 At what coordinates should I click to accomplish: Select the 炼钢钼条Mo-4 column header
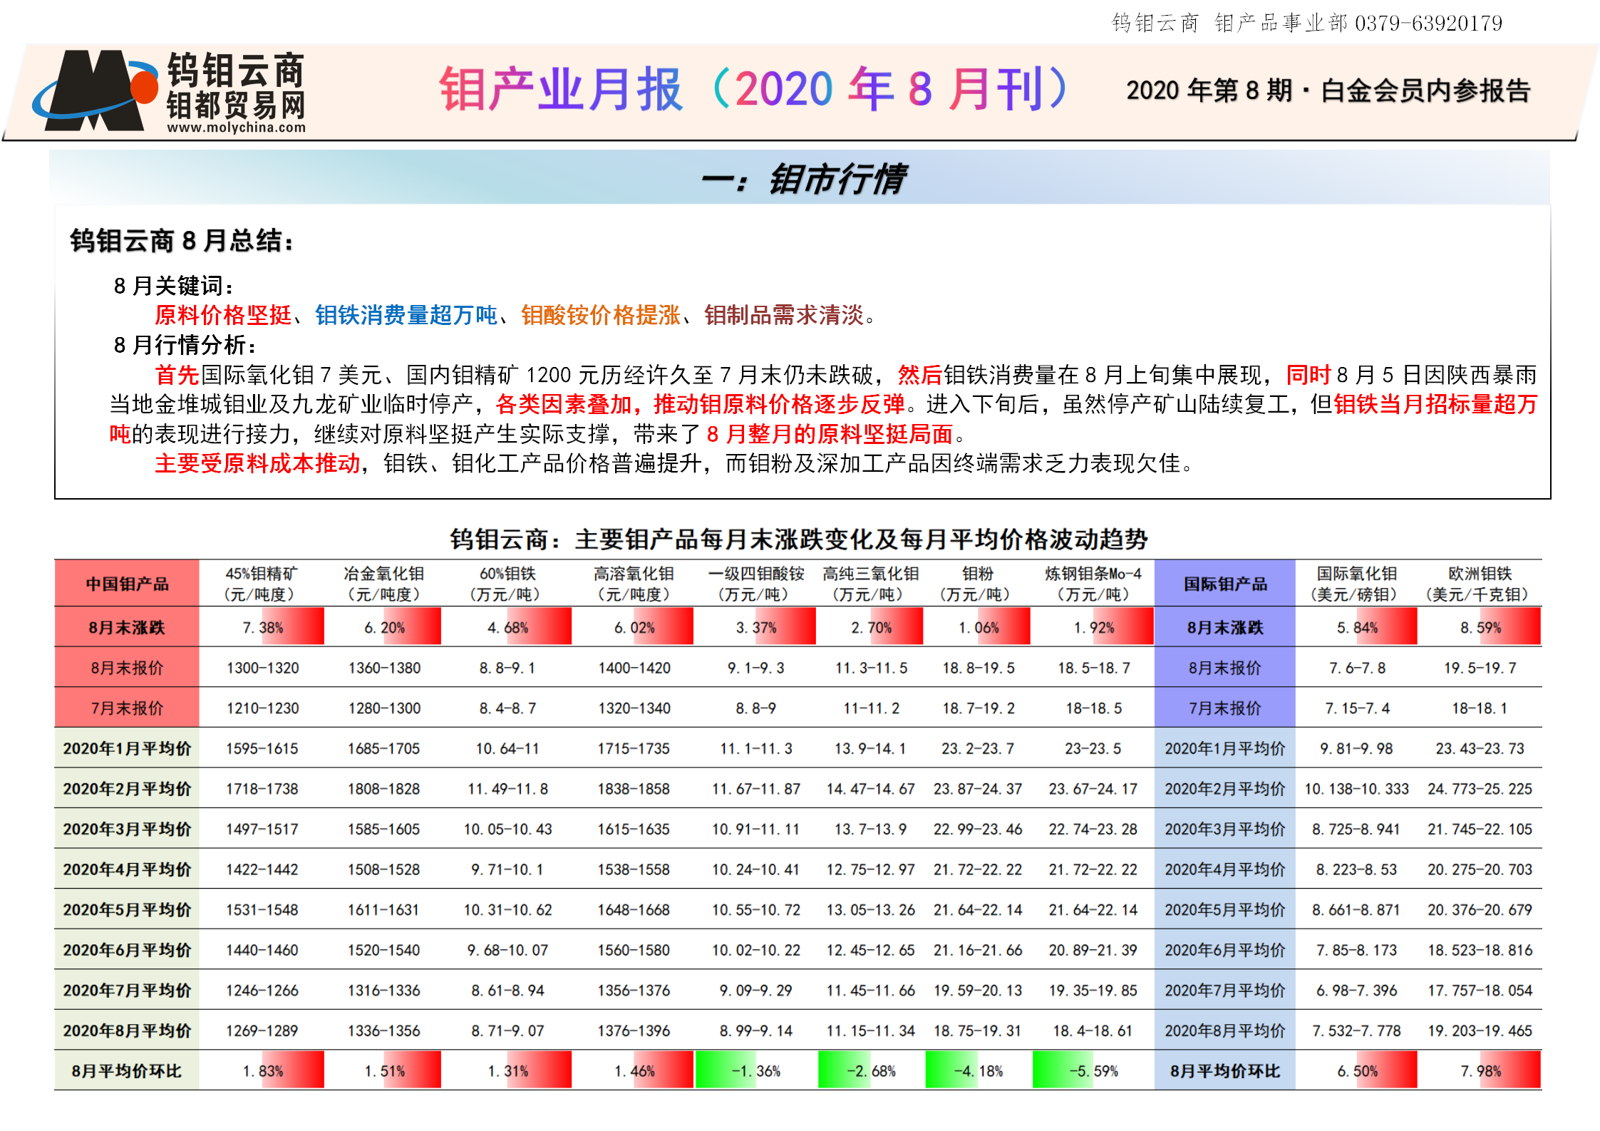click(x=1093, y=584)
